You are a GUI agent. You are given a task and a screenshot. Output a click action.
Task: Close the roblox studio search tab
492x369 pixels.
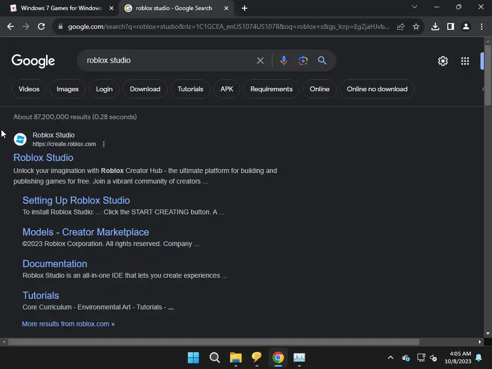[226, 8]
